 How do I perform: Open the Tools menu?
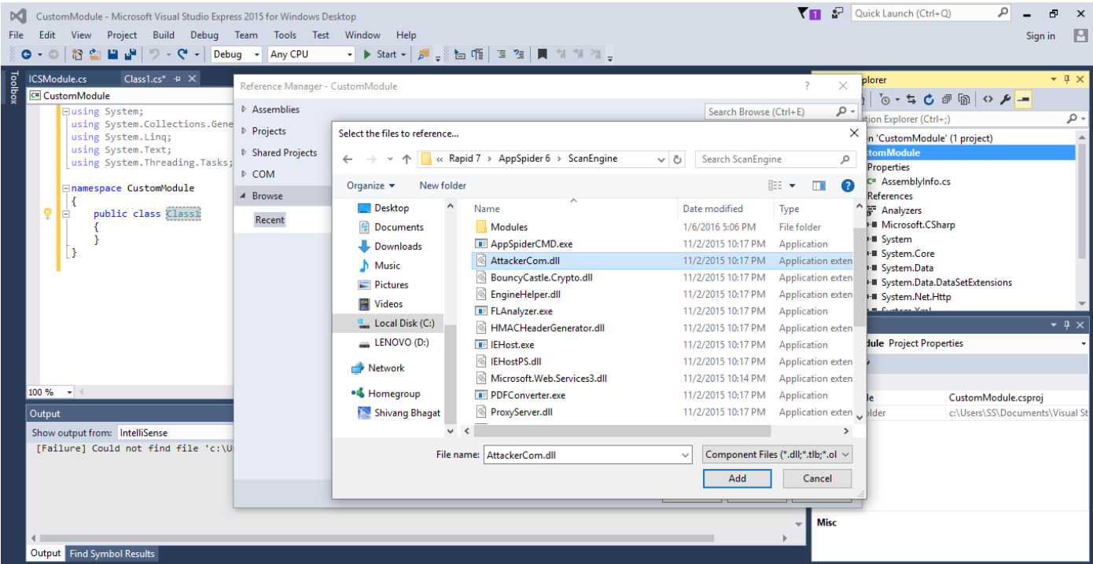285,35
